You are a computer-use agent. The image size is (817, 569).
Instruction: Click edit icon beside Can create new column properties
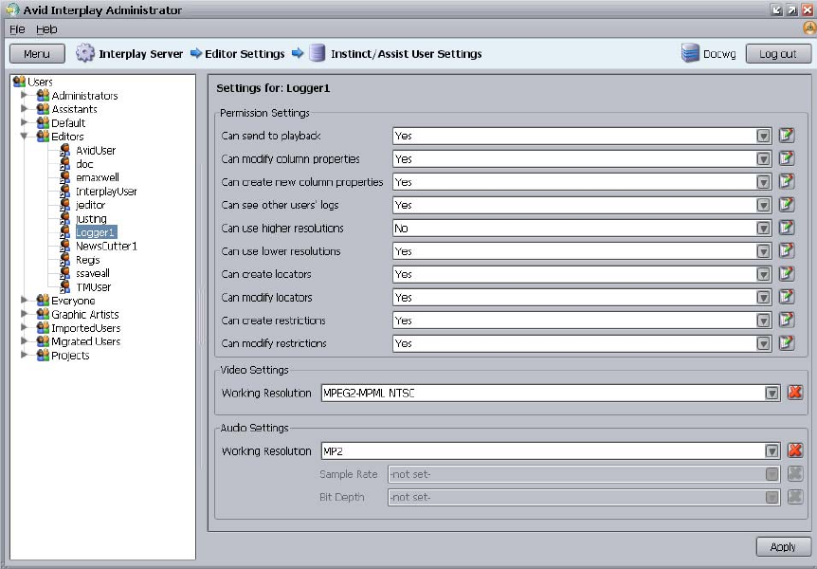(787, 181)
